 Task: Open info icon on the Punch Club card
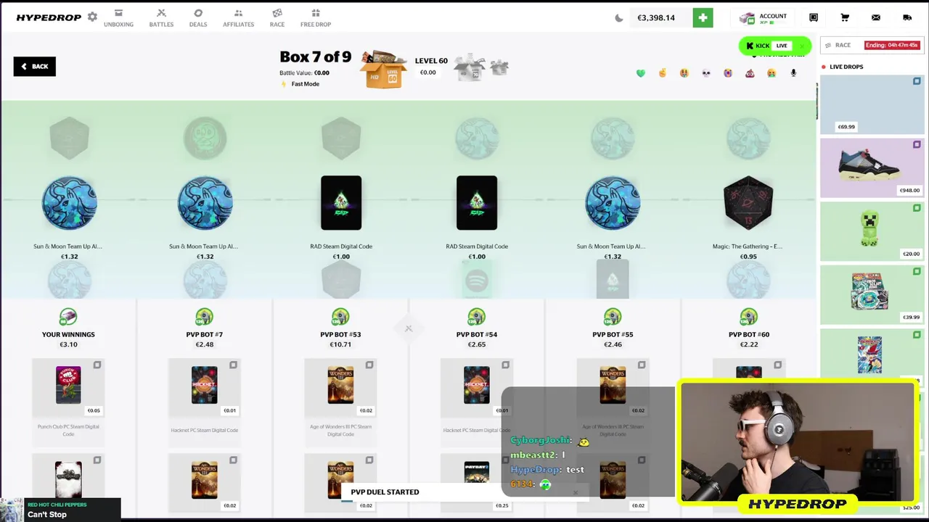tap(97, 365)
